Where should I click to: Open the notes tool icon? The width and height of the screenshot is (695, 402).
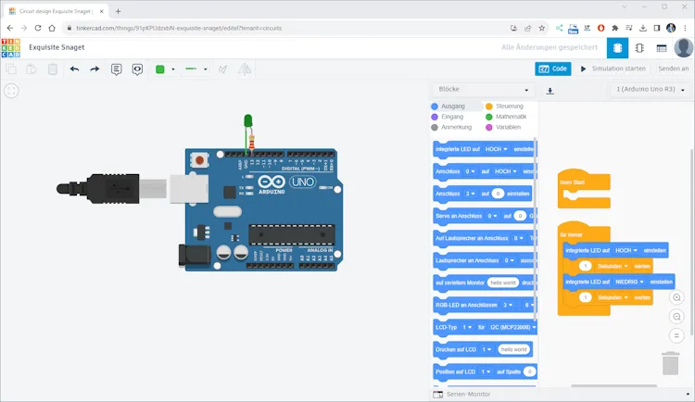(x=117, y=69)
